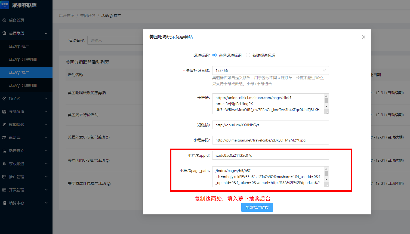This screenshot has height=234, width=410.
Task: Expand the 饿了么 menu section
Action: (46, 98)
